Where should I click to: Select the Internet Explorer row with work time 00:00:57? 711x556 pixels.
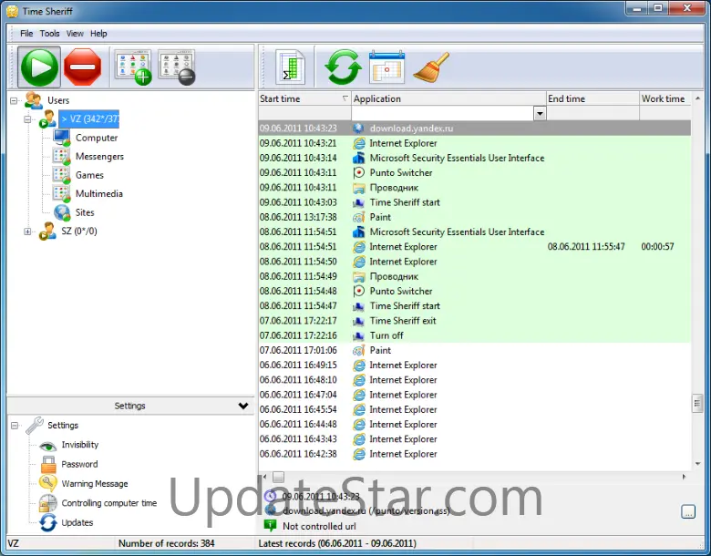coord(475,247)
